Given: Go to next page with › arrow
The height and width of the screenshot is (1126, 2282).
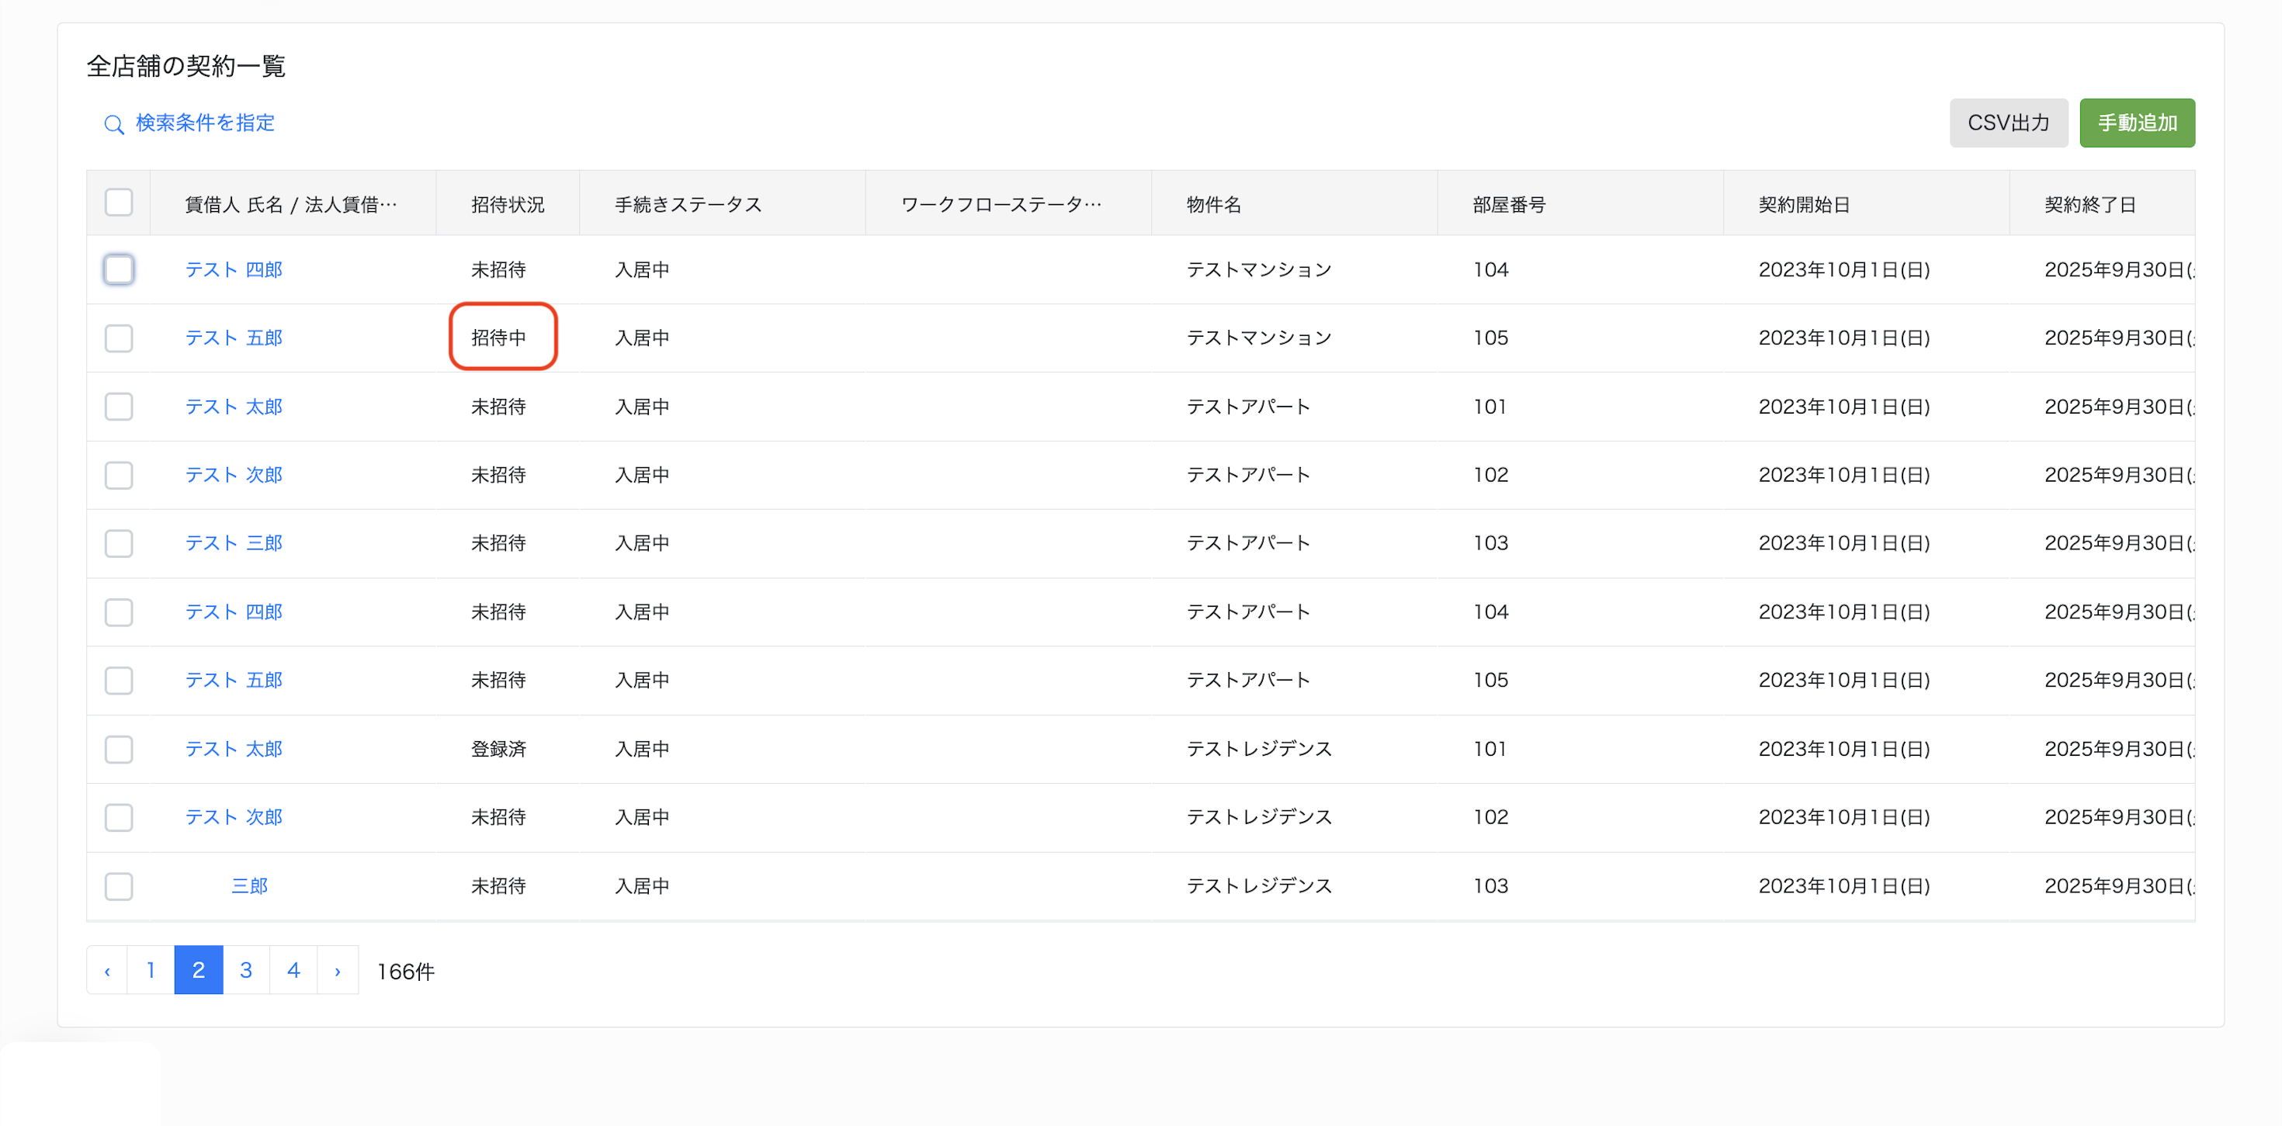Looking at the screenshot, I should [x=338, y=971].
